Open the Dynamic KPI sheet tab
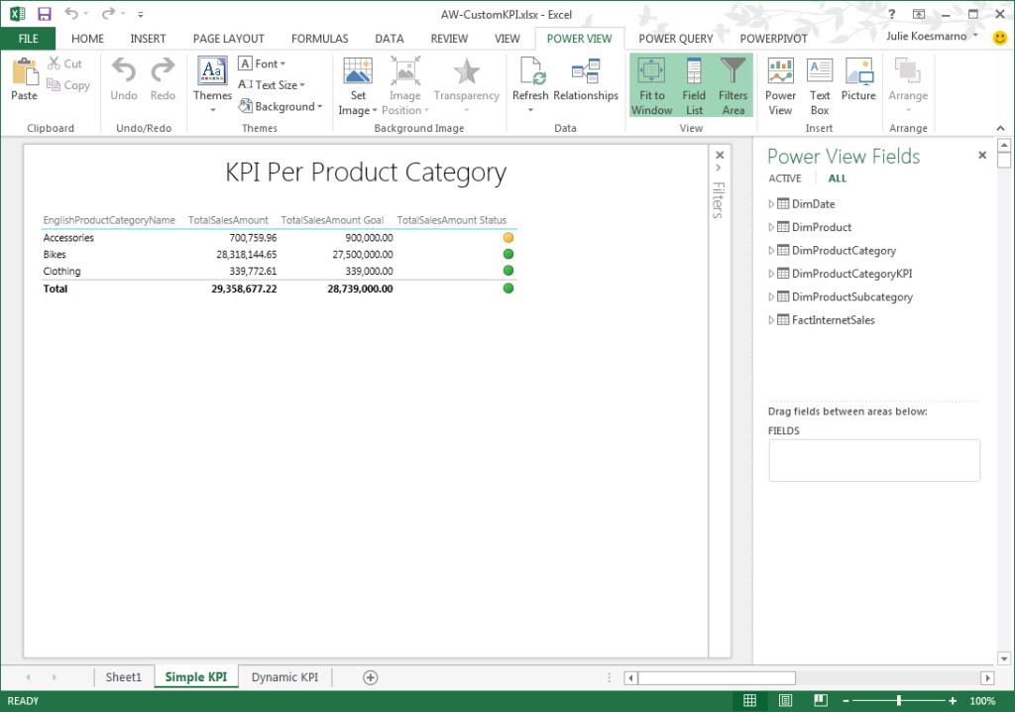The image size is (1015, 712). 284,677
